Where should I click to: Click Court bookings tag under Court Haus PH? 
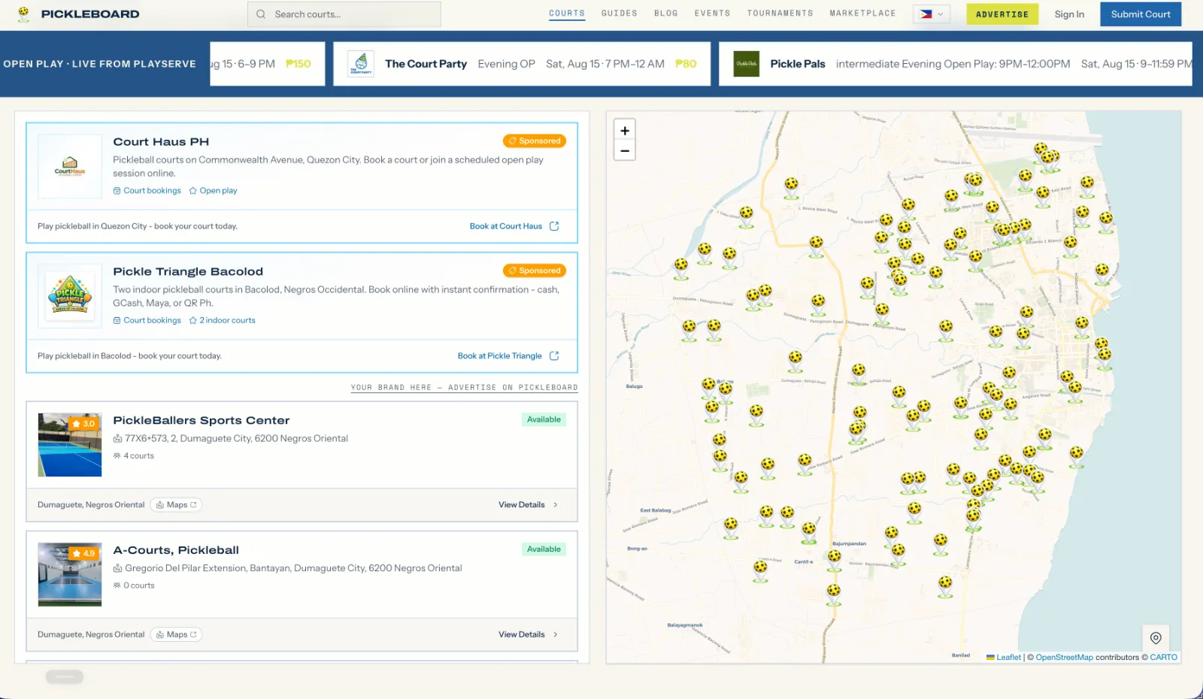pyautogui.click(x=147, y=191)
